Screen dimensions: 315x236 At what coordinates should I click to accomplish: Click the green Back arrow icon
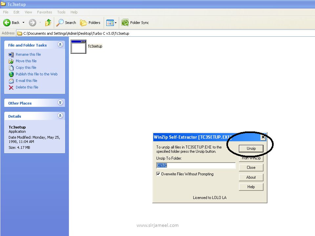7,23
